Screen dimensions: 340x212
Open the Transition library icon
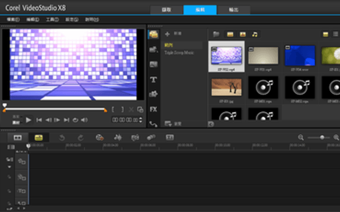click(x=154, y=64)
